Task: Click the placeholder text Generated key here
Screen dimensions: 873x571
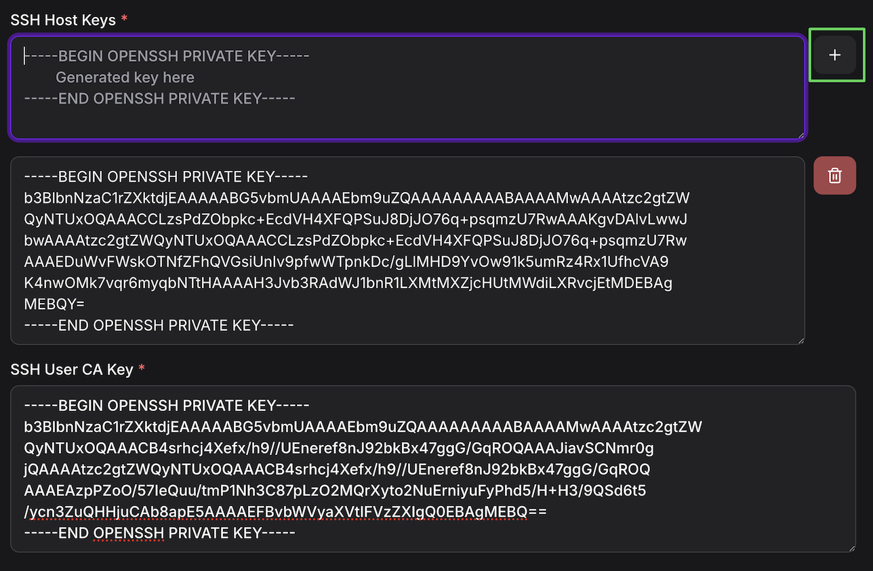Action: (124, 77)
